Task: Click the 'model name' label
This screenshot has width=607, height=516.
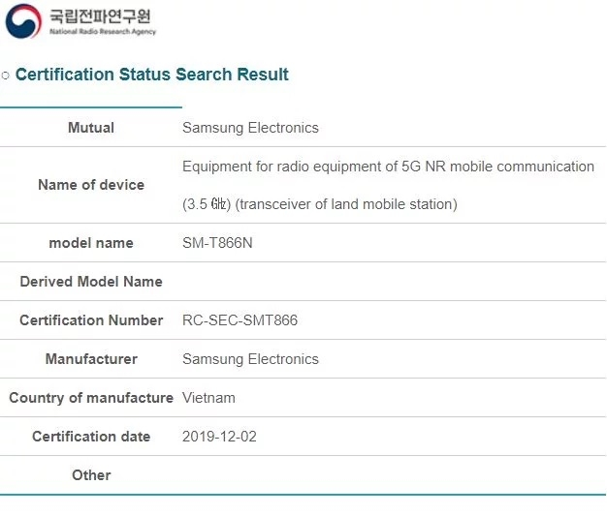Action: point(91,243)
